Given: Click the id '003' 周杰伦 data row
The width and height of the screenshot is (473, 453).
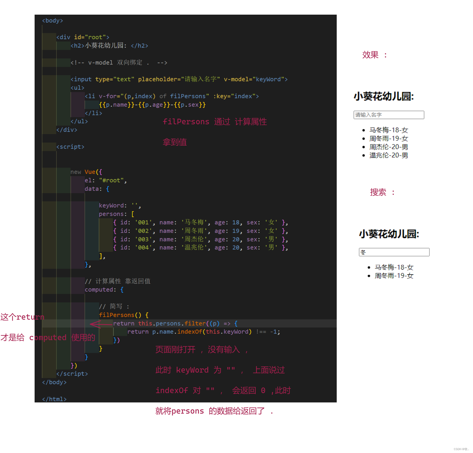Looking at the screenshot, I should 201,239.
